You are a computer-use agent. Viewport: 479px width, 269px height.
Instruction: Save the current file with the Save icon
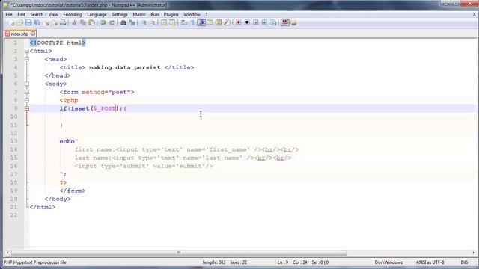click(x=28, y=22)
